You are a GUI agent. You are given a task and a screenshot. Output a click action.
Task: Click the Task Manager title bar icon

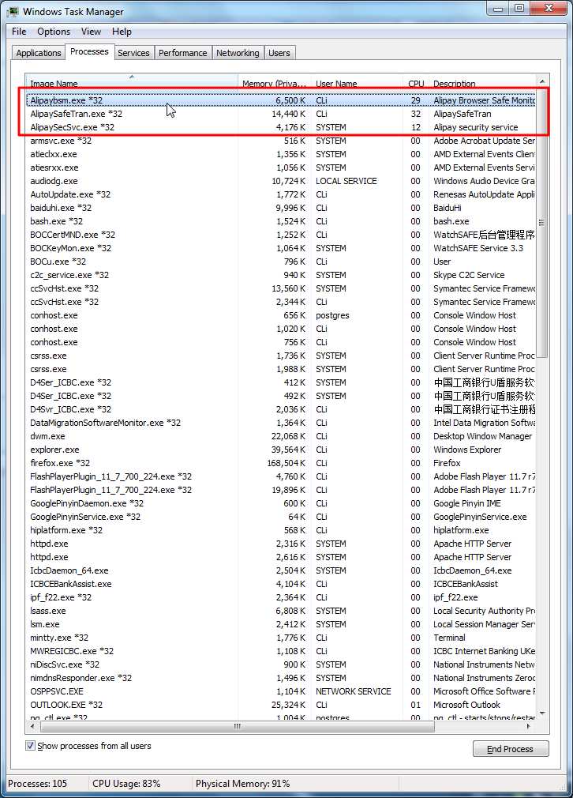click(13, 11)
